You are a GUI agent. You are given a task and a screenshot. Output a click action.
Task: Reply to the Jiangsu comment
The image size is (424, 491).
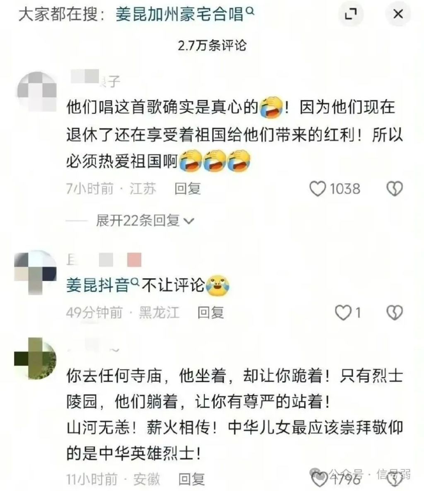pyautogui.click(x=188, y=189)
